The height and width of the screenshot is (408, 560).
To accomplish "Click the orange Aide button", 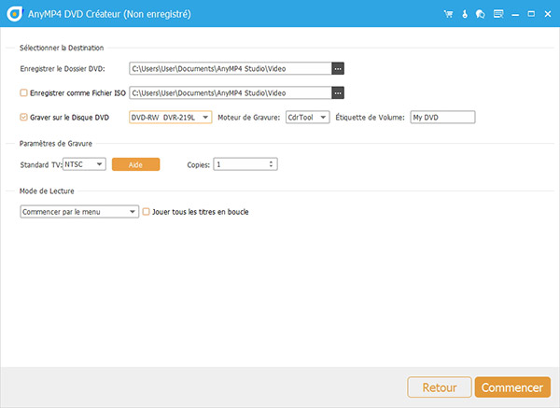I will click(136, 163).
